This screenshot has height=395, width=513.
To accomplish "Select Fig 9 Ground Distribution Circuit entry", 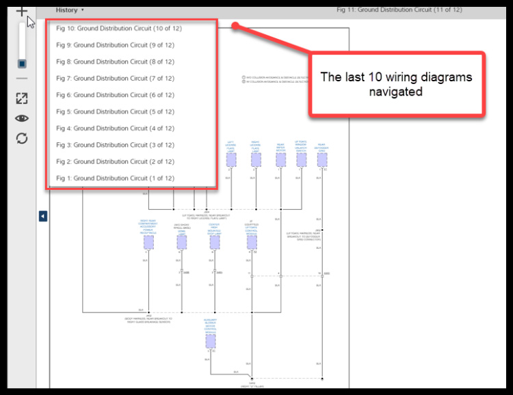I will pyautogui.click(x=115, y=45).
